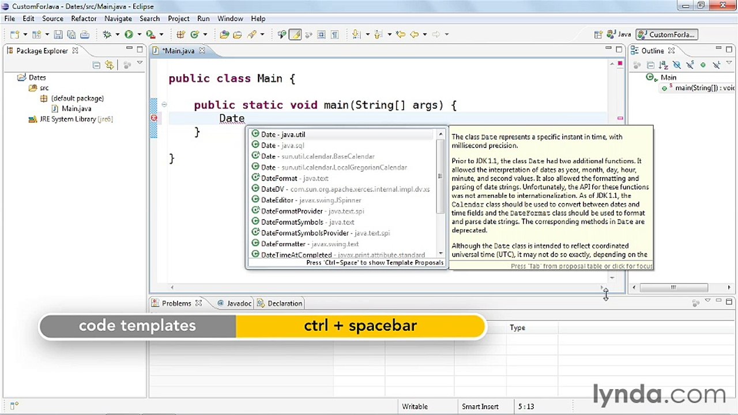The width and height of the screenshot is (738, 415).
Task: Toggle Hide Static Members in Outline
Action: click(x=690, y=65)
